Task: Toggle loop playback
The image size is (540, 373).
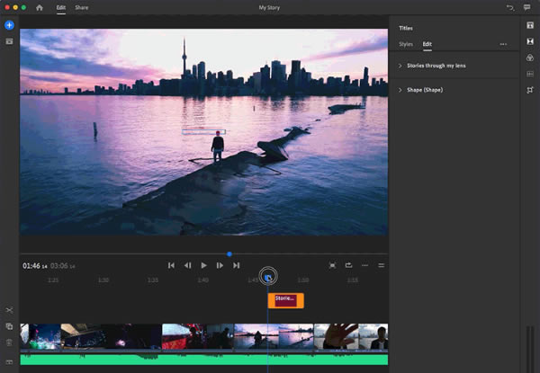Action: tap(348, 265)
